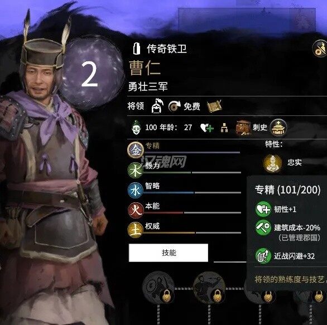Image resolution: width=327 pixels, height=325 pixels.
Task: Click the heart plus resilience icon
Action: pyautogui.click(x=207, y=128)
